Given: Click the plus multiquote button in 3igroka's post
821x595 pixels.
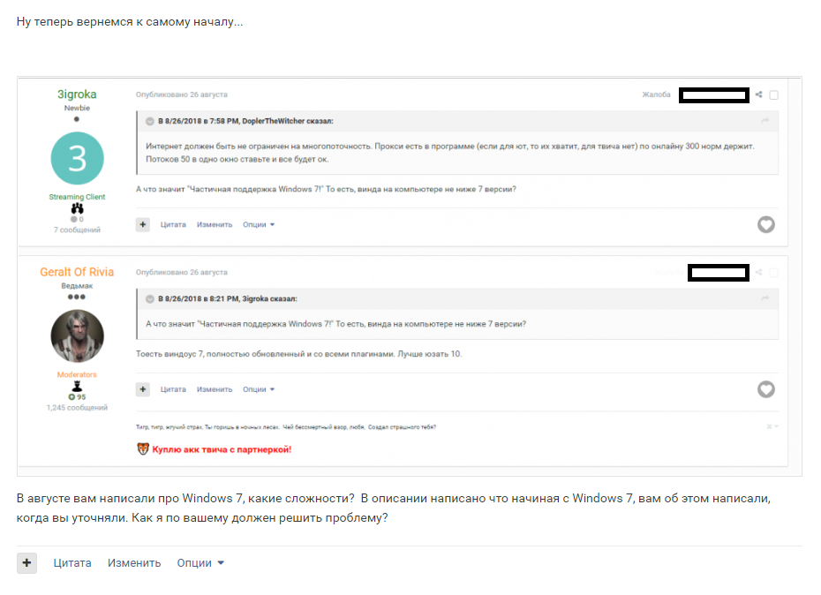Looking at the screenshot, I should (x=143, y=225).
